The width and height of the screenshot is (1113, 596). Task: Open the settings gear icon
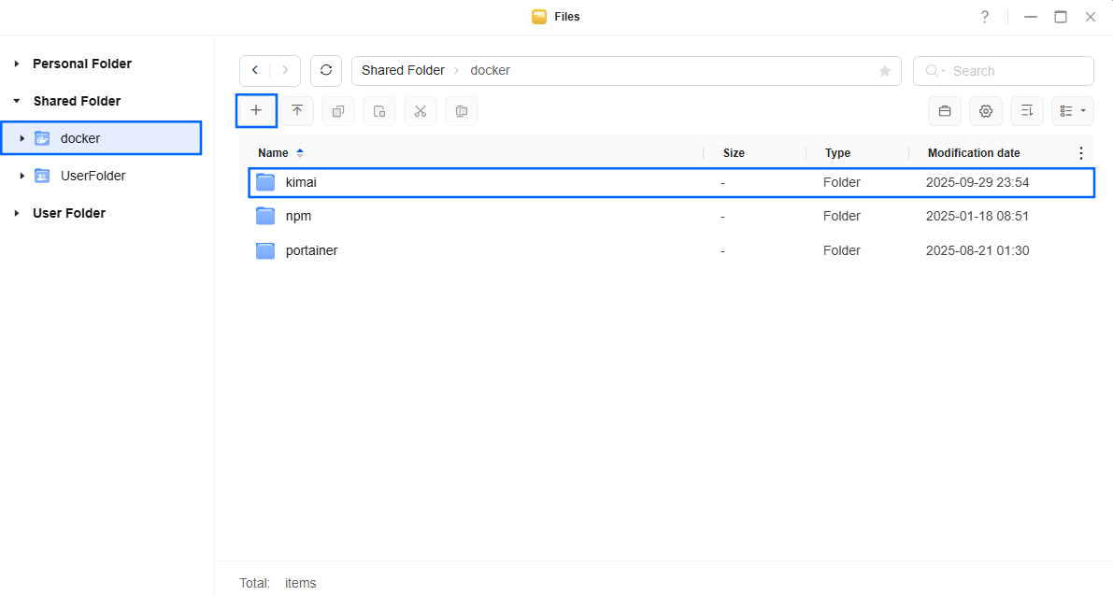[x=986, y=111]
